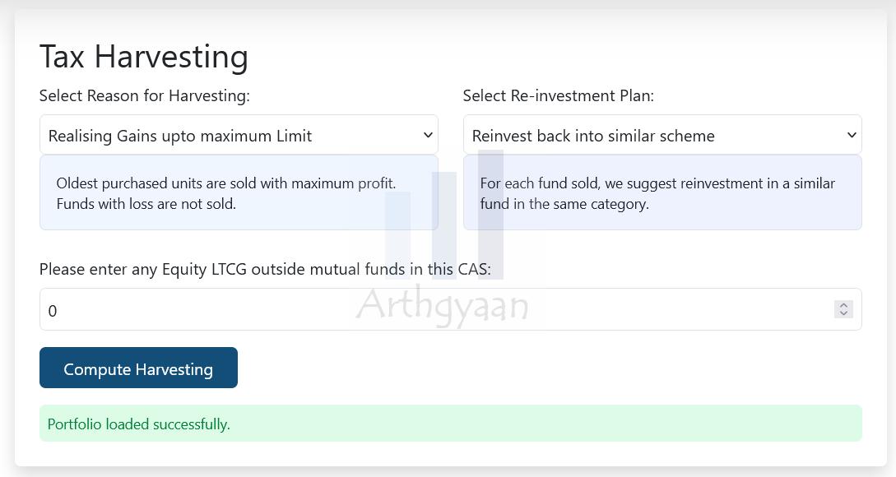
Task: Click the Tax Harvesting page heading
Action: [144, 56]
